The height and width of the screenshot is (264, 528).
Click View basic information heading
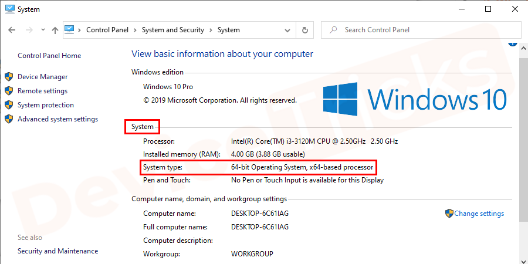click(x=222, y=54)
